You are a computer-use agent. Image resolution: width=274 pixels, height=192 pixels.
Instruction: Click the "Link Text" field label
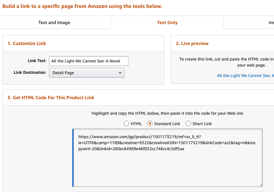coord(37,61)
